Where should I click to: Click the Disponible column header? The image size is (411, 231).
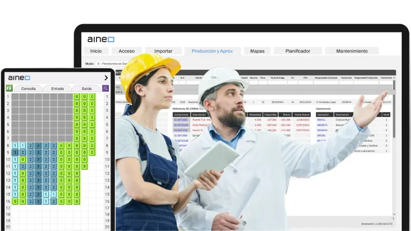[x=270, y=114]
